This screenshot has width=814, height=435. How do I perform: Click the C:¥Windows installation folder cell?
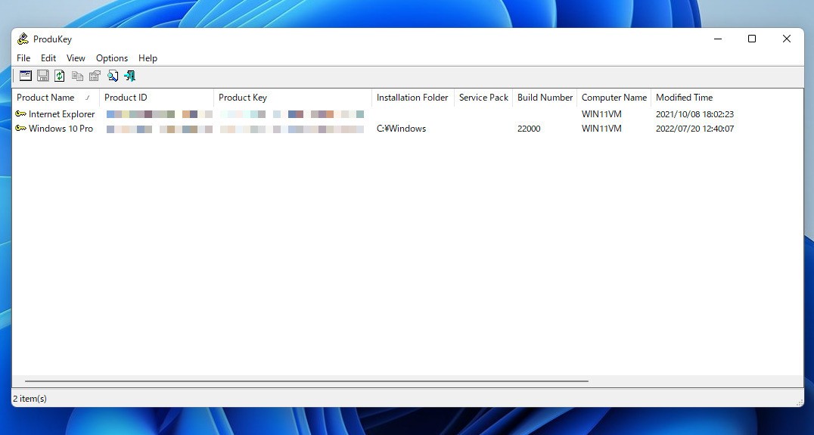pos(401,128)
